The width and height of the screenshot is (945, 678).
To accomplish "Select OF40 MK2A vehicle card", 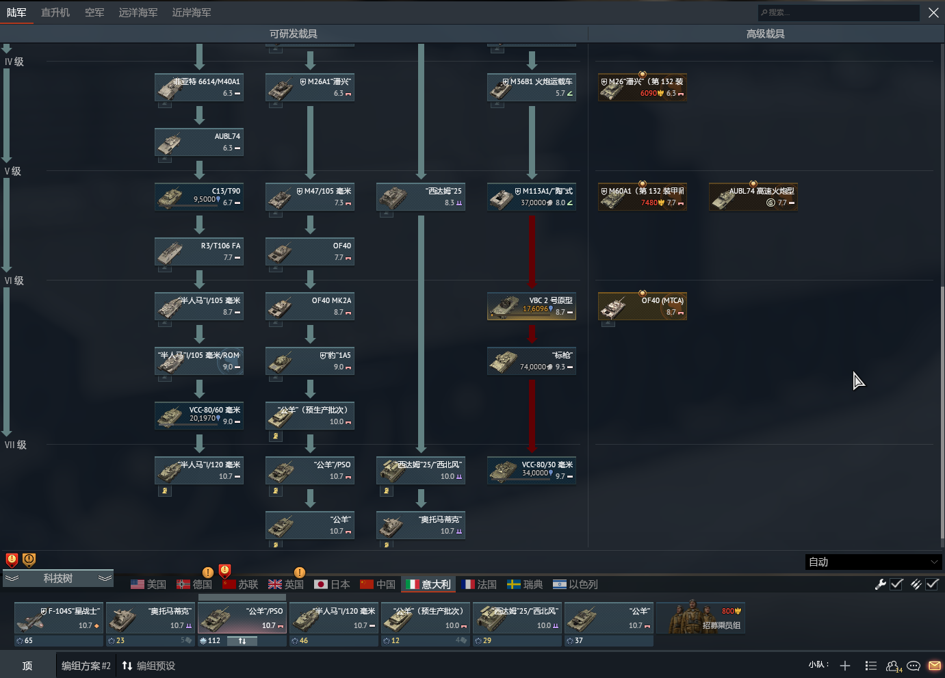I will click(310, 307).
